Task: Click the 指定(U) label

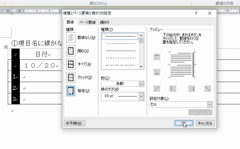Action: pos(84,91)
